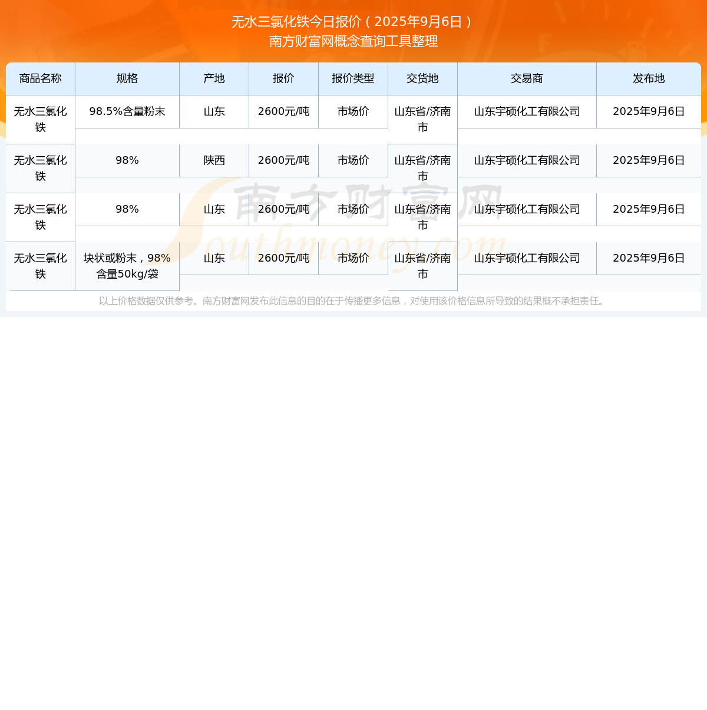Click 市场价 in the 98.5%含量粉末 row
This screenshot has height=710, width=707.
point(353,111)
